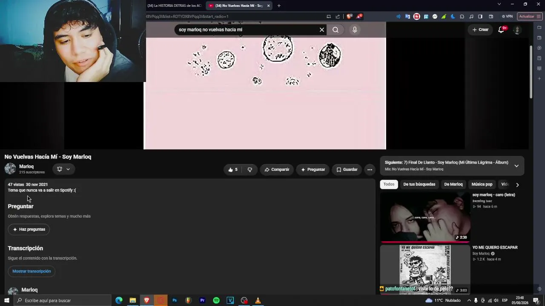Open a new browser tab
The image size is (545, 306).
point(279,6)
